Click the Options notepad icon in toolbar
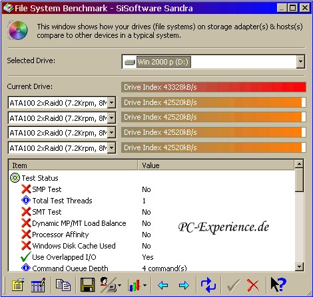This screenshot has height=297, width=313. 18,285
